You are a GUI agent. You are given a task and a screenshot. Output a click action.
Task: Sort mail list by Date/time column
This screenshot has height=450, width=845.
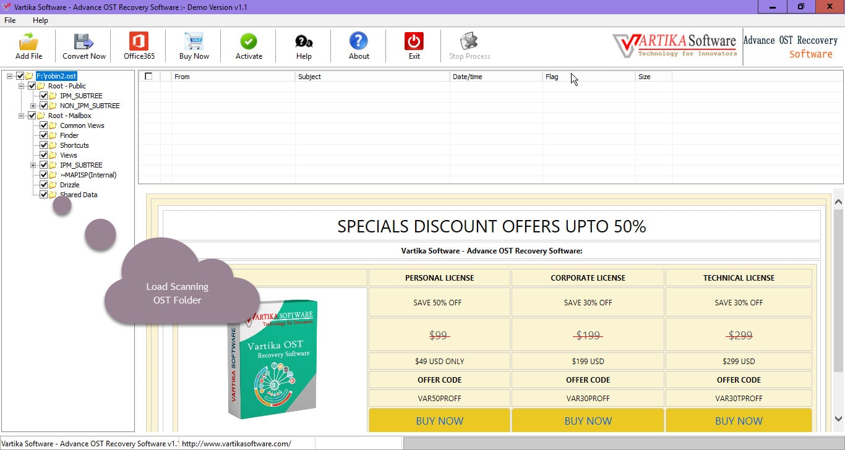click(496, 77)
